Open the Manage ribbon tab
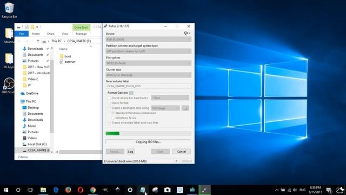346x195 pixels. point(81,34)
